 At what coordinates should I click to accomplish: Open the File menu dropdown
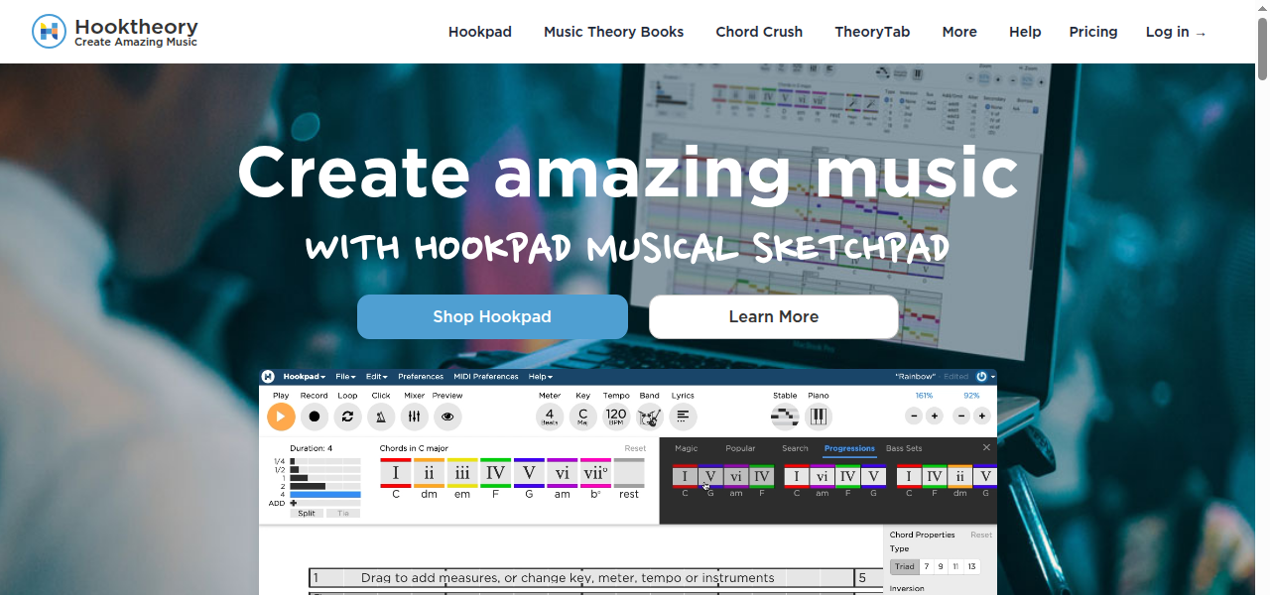click(x=344, y=376)
